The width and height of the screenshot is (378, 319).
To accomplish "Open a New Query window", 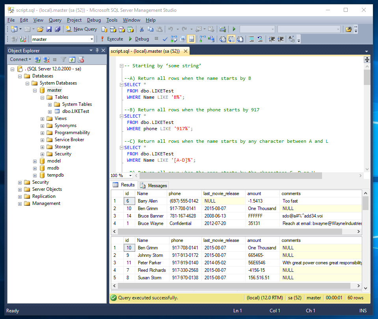I will coord(81,29).
